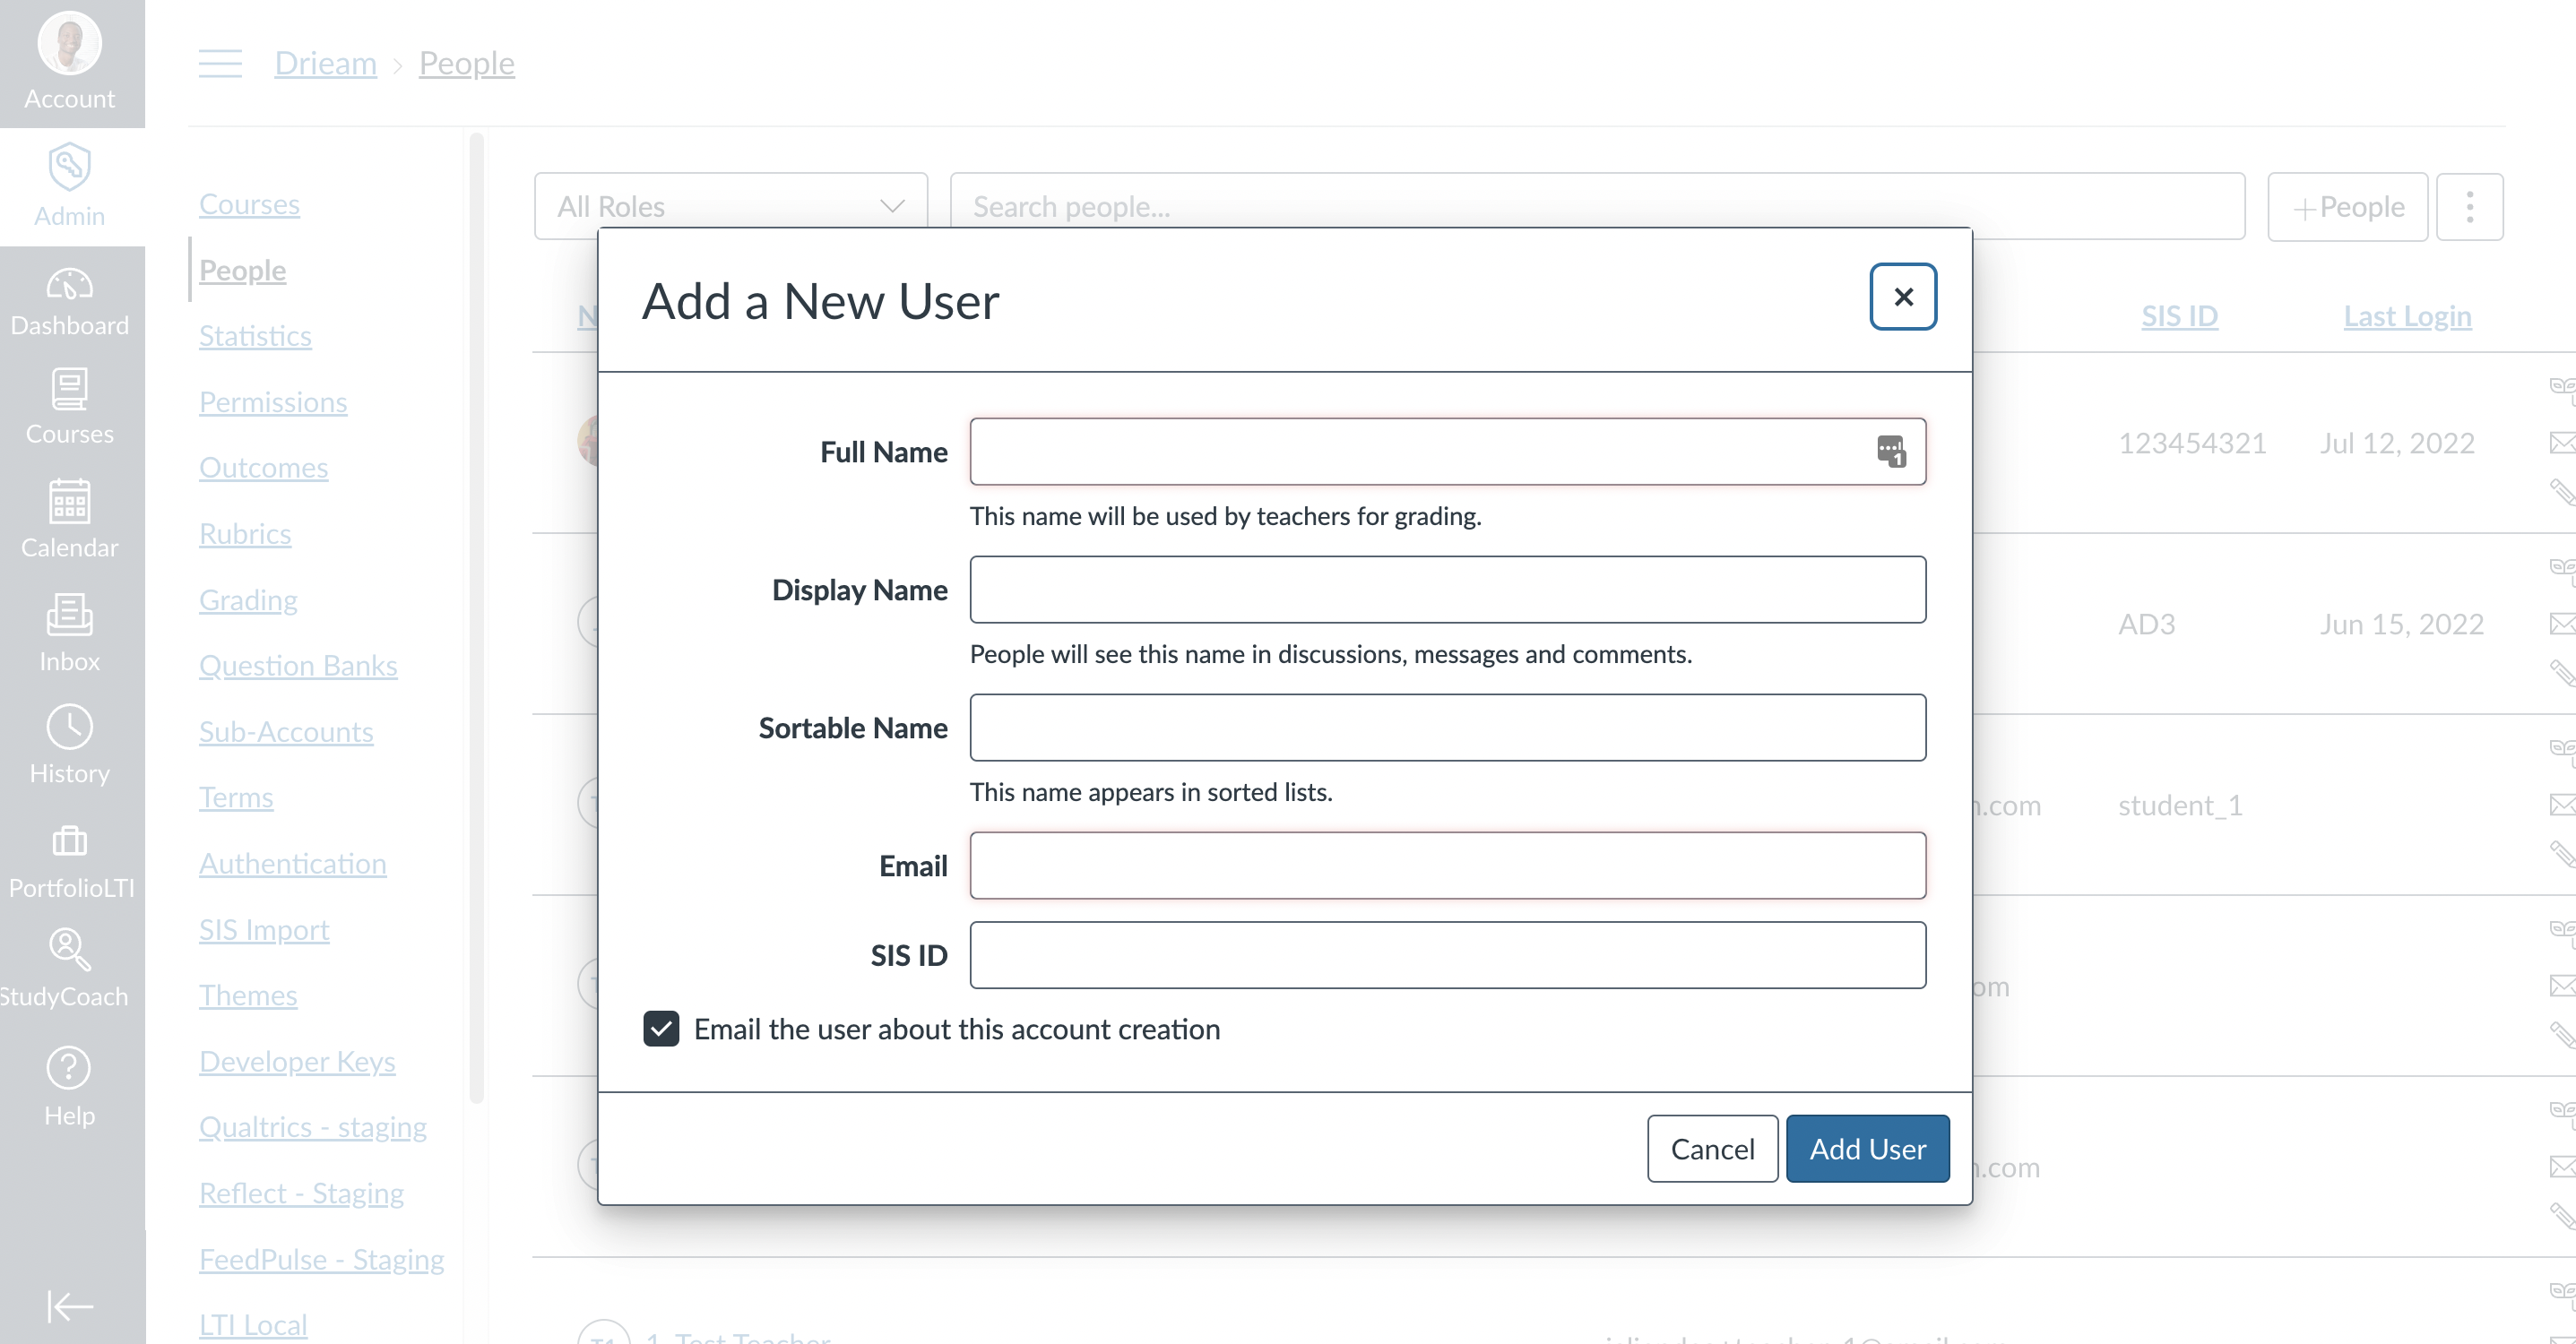The height and width of the screenshot is (1344, 2576).
Task: Open the People breadcrumb link
Action: click(467, 63)
